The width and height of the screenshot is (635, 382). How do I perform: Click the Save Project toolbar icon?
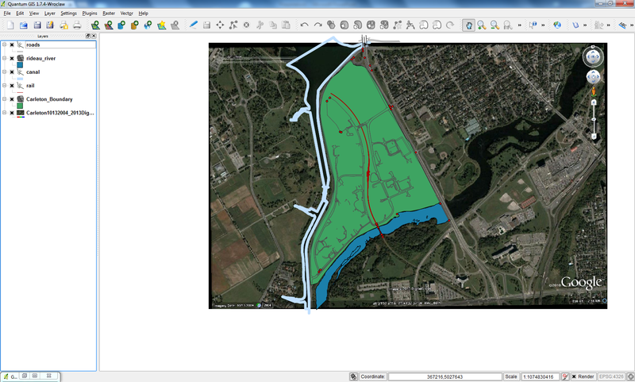[37, 25]
